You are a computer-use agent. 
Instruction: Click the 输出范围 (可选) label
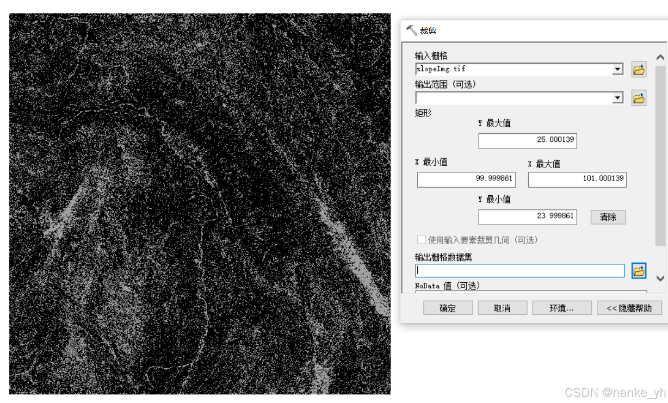[446, 84]
